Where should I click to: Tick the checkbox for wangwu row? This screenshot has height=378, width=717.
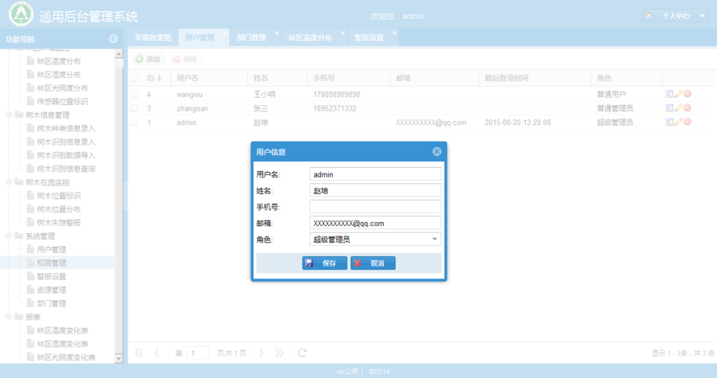click(x=135, y=94)
